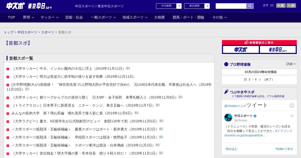Image resolution: width=301 pixels, height=158 pixels.
Task: Click camera icon beside 金子拓郎 article
Action: click(181, 97)
